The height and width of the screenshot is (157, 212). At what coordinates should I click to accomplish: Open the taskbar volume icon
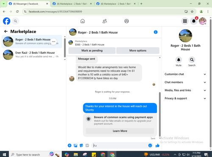tap(188, 154)
